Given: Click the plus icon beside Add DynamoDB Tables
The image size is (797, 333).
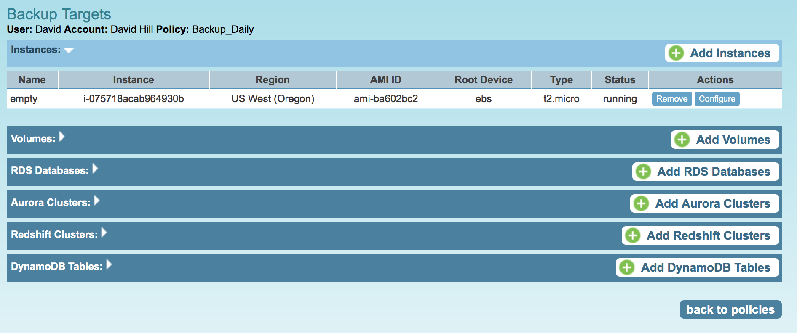Looking at the screenshot, I should [x=627, y=267].
